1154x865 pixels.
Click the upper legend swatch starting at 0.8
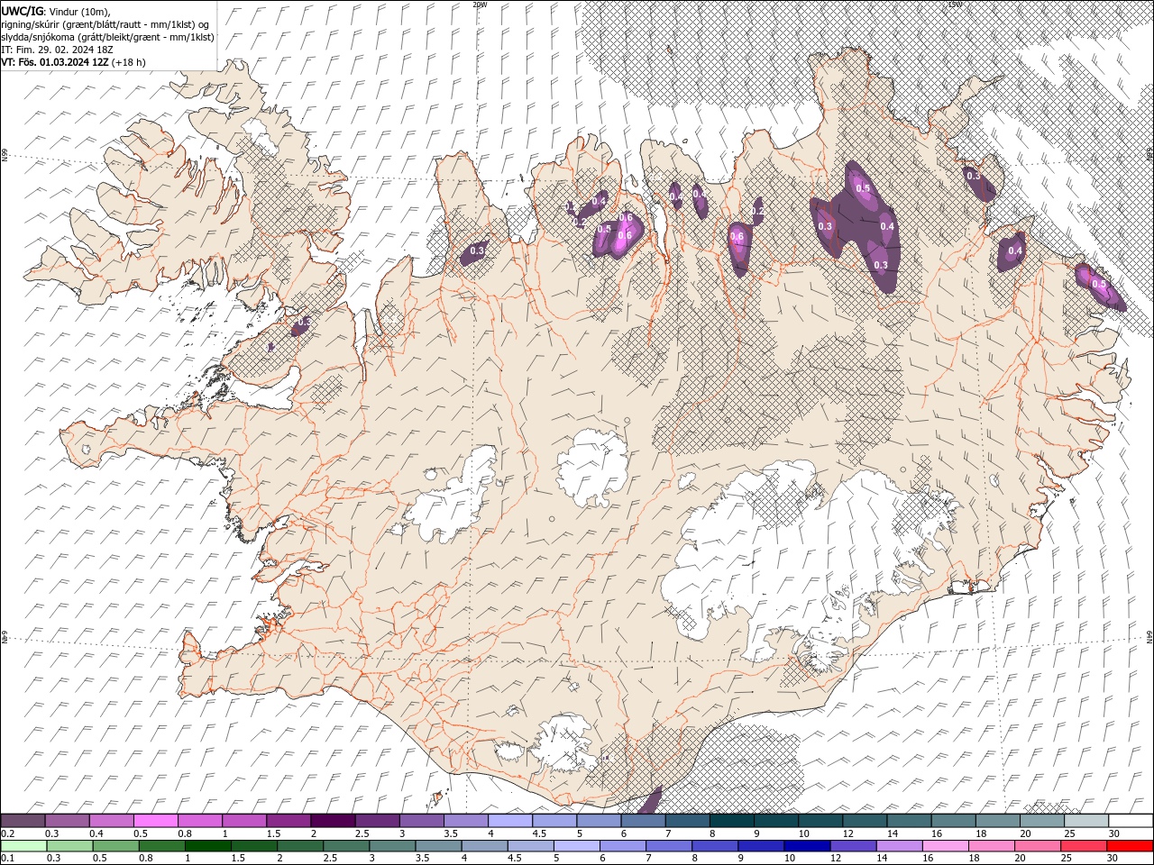pos(200,820)
